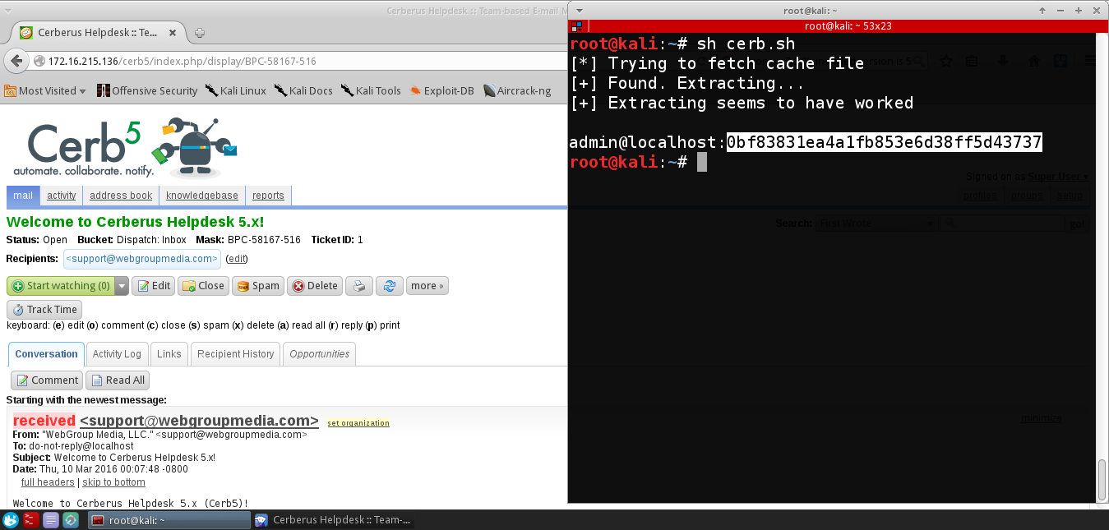Mark the ticket as Spam
Viewport: 1109px width, 530px height.
[258, 286]
